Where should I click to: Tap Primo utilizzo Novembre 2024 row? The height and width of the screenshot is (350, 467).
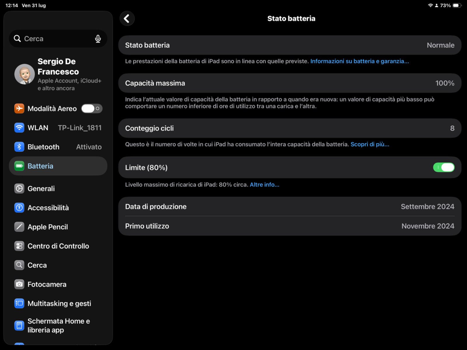point(290,226)
